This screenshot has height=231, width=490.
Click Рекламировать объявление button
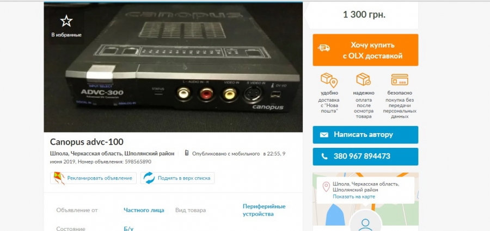click(93, 178)
